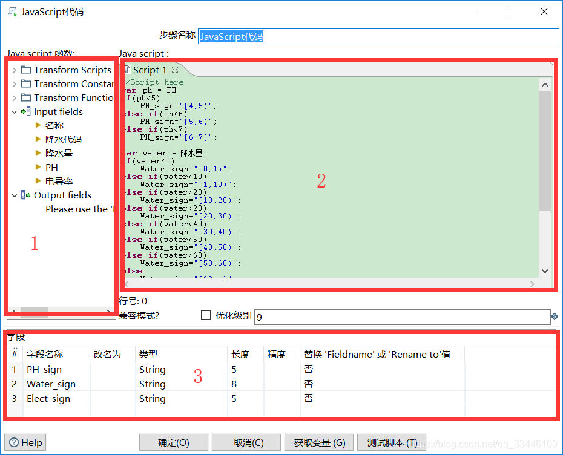Click the Input fields icon

coord(26,111)
